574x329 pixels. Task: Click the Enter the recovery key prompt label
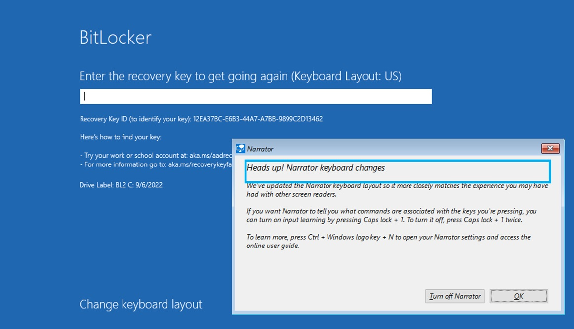point(240,76)
